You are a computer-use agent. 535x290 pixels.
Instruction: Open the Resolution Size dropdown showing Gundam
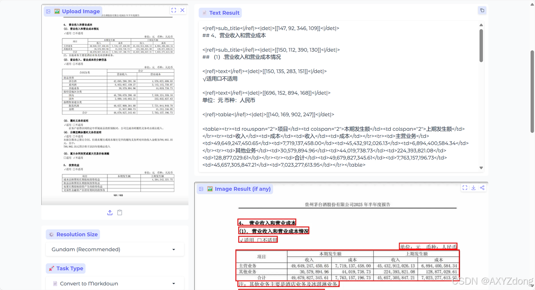115,249
